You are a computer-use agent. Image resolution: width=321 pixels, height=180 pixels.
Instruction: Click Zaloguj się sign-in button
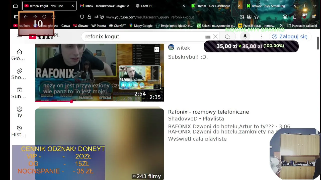tap(290, 36)
